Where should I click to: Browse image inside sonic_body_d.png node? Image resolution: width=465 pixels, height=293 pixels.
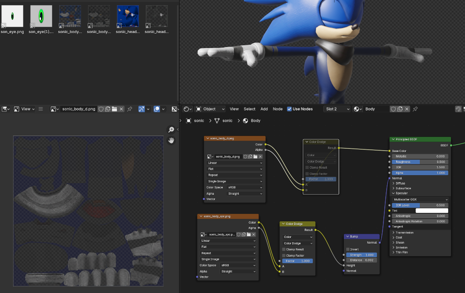210,157
